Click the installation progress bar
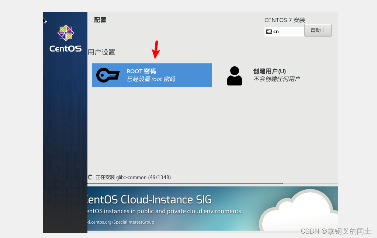Screen dimensions: 377x238 [x=213, y=183]
